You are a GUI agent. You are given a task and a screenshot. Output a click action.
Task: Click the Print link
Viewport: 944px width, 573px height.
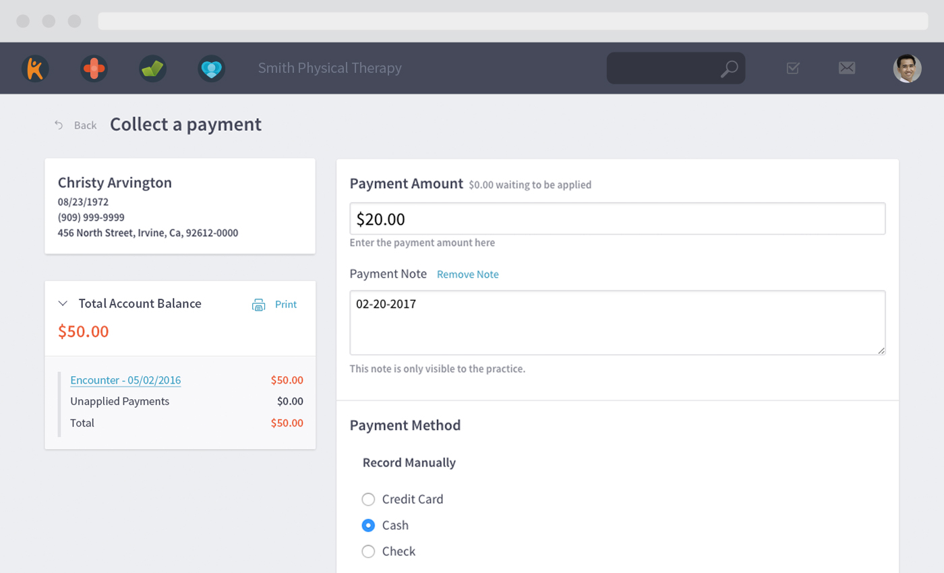286,304
